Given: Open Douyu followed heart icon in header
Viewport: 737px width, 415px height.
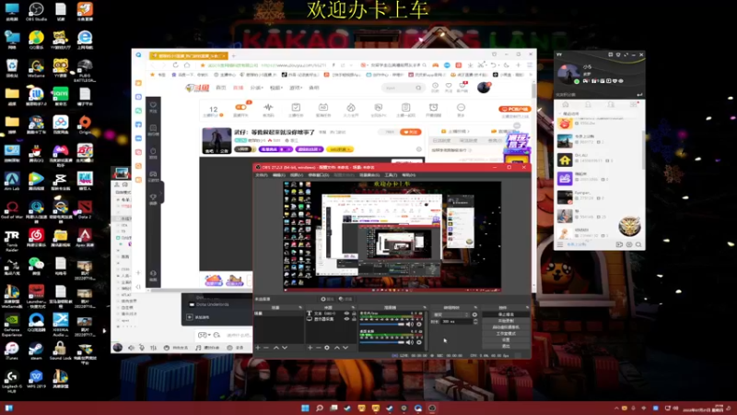Looking at the screenshot, I should click(449, 87).
